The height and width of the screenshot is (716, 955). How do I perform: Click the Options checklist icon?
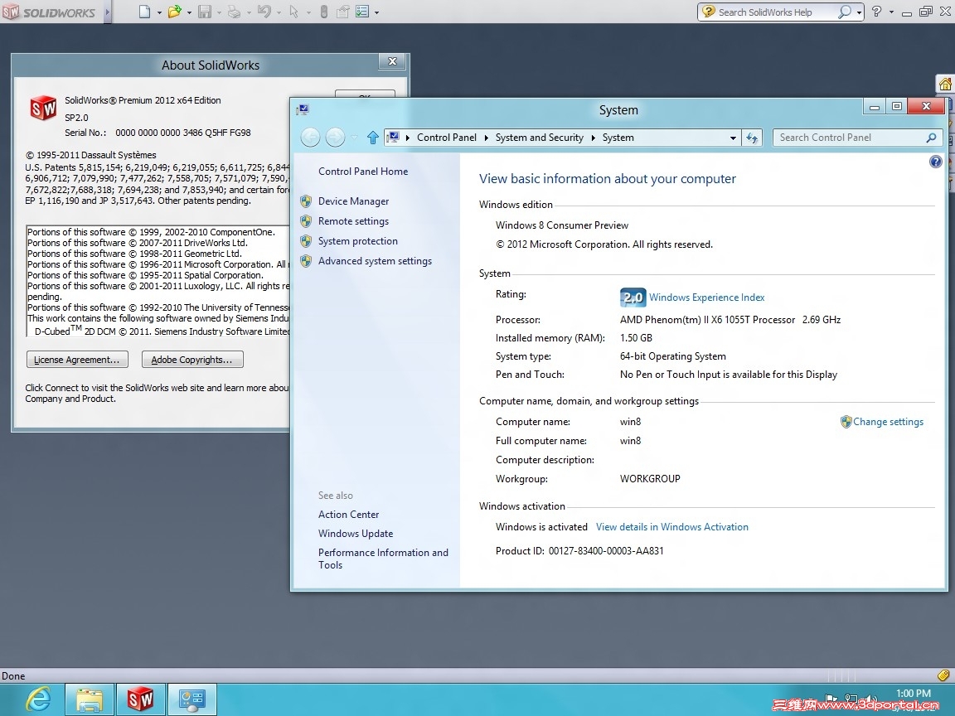[x=362, y=12]
